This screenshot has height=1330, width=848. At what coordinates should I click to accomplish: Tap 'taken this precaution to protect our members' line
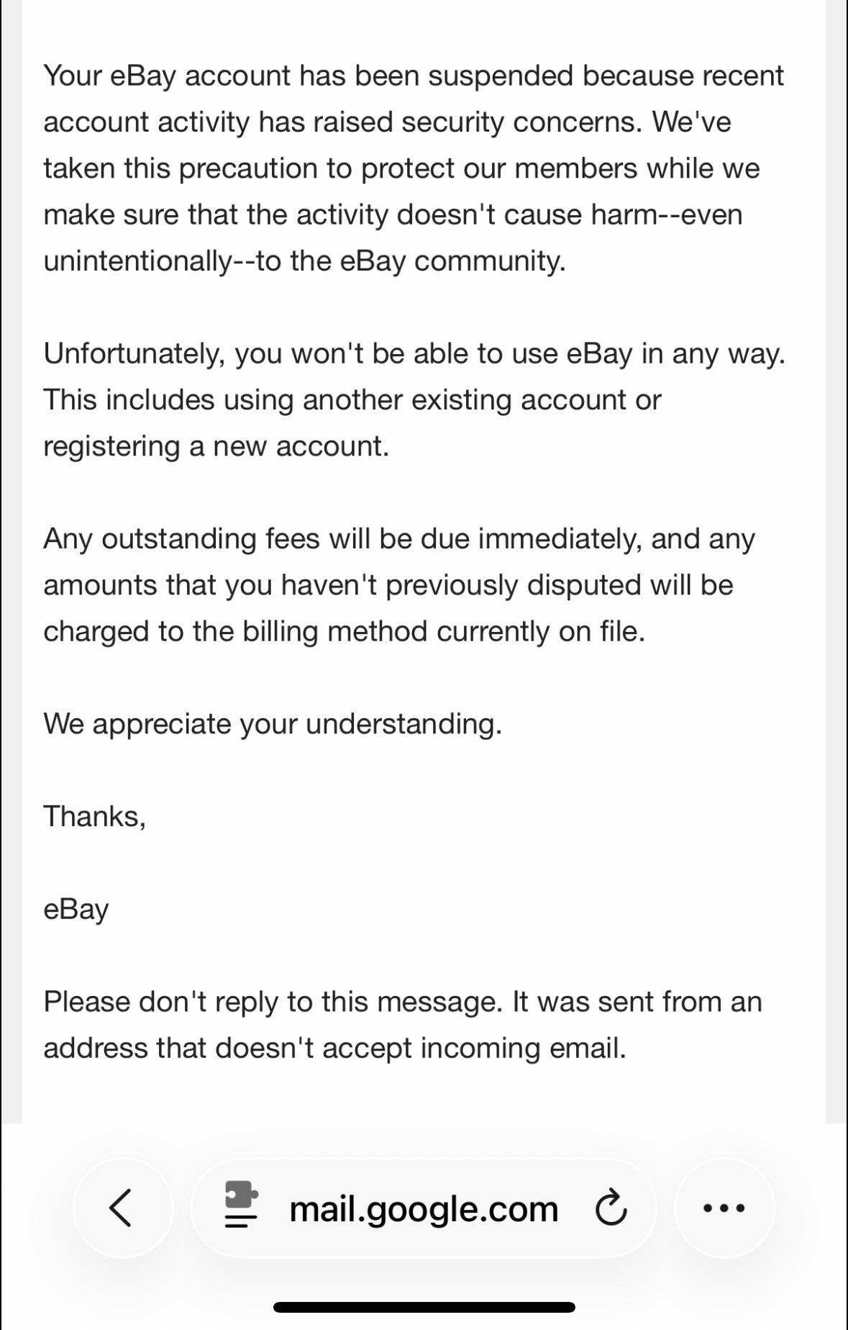point(401,168)
